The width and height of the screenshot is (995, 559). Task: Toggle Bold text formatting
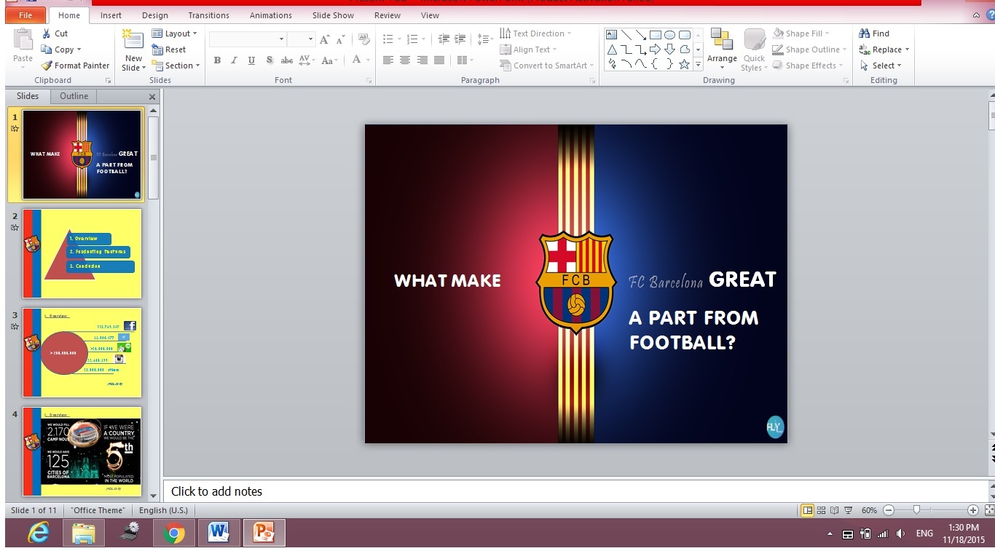pos(217,60)
